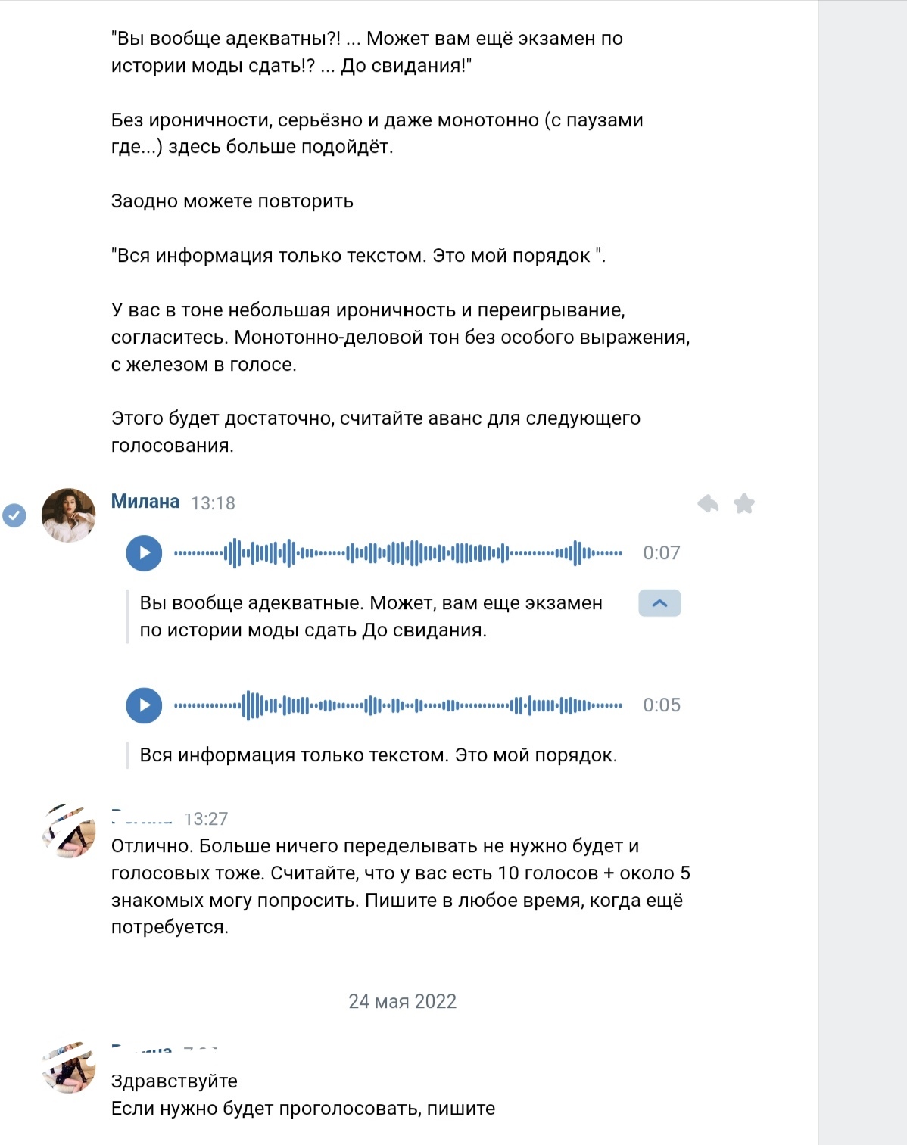Viewport: 907px width, 1145px height.
Task: Collapse the voice message transcript with chevron
Action: 659,603
